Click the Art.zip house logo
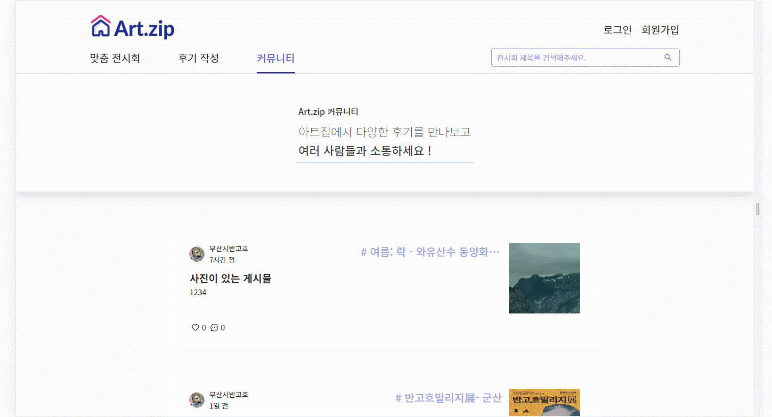The width and height of the screenshot is (772, 417). 132,27
